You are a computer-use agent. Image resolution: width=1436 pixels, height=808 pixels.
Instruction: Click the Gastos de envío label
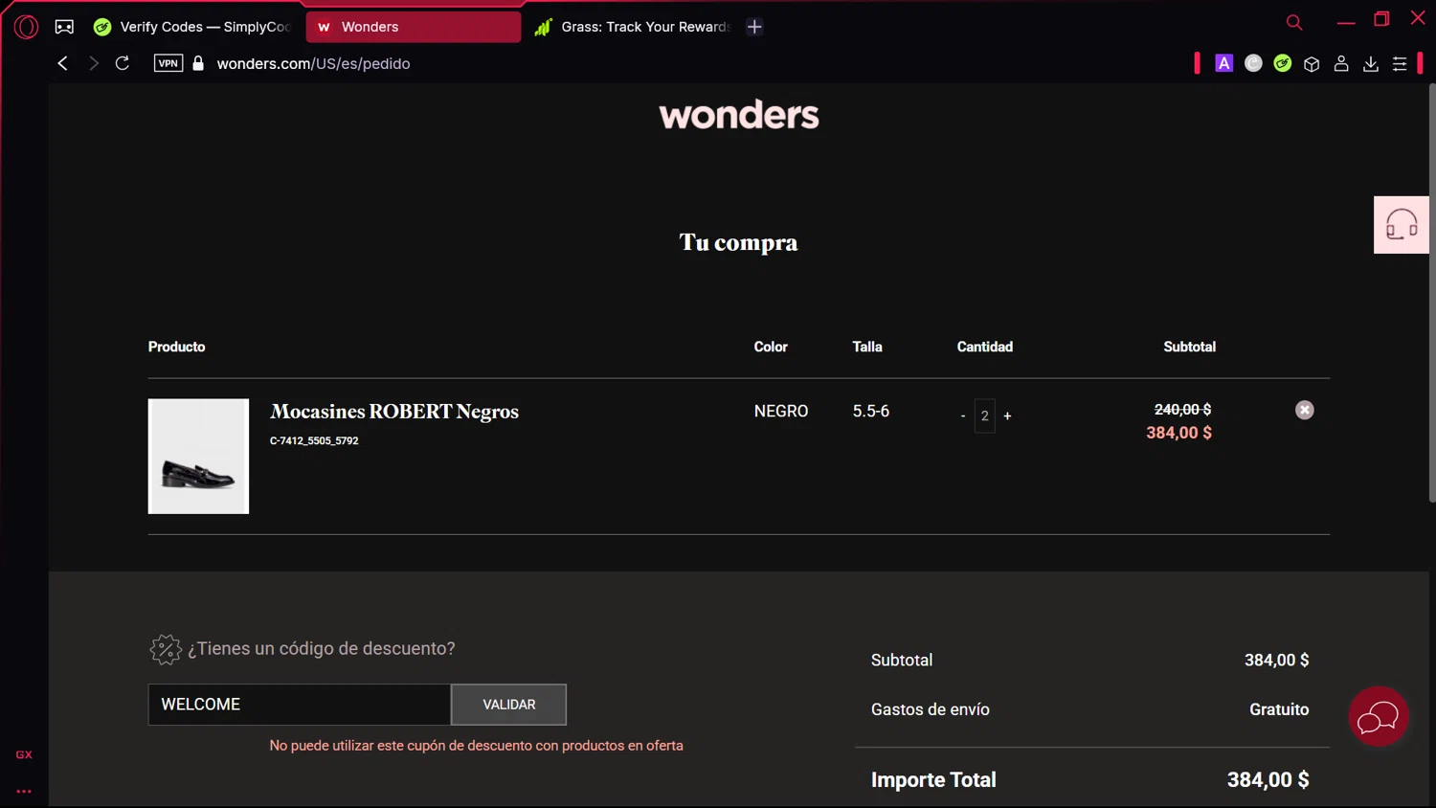(x=931, y=709)
